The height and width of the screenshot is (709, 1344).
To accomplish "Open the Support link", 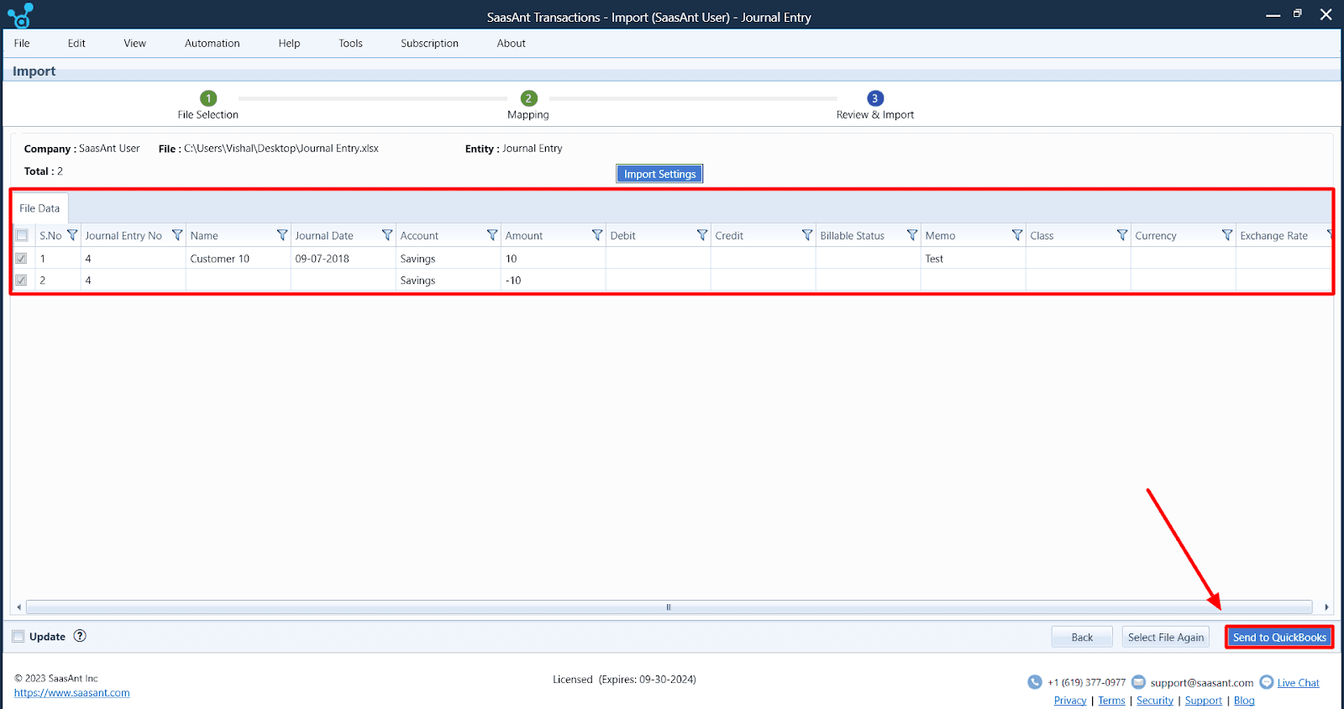I will click(1203, 701).
